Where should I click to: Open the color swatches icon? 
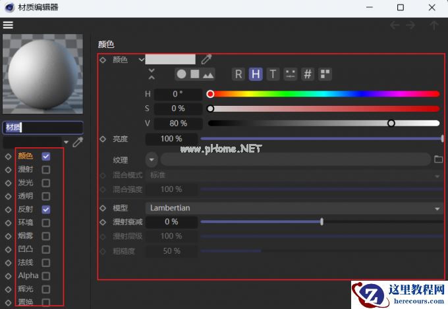coord(325,74)
